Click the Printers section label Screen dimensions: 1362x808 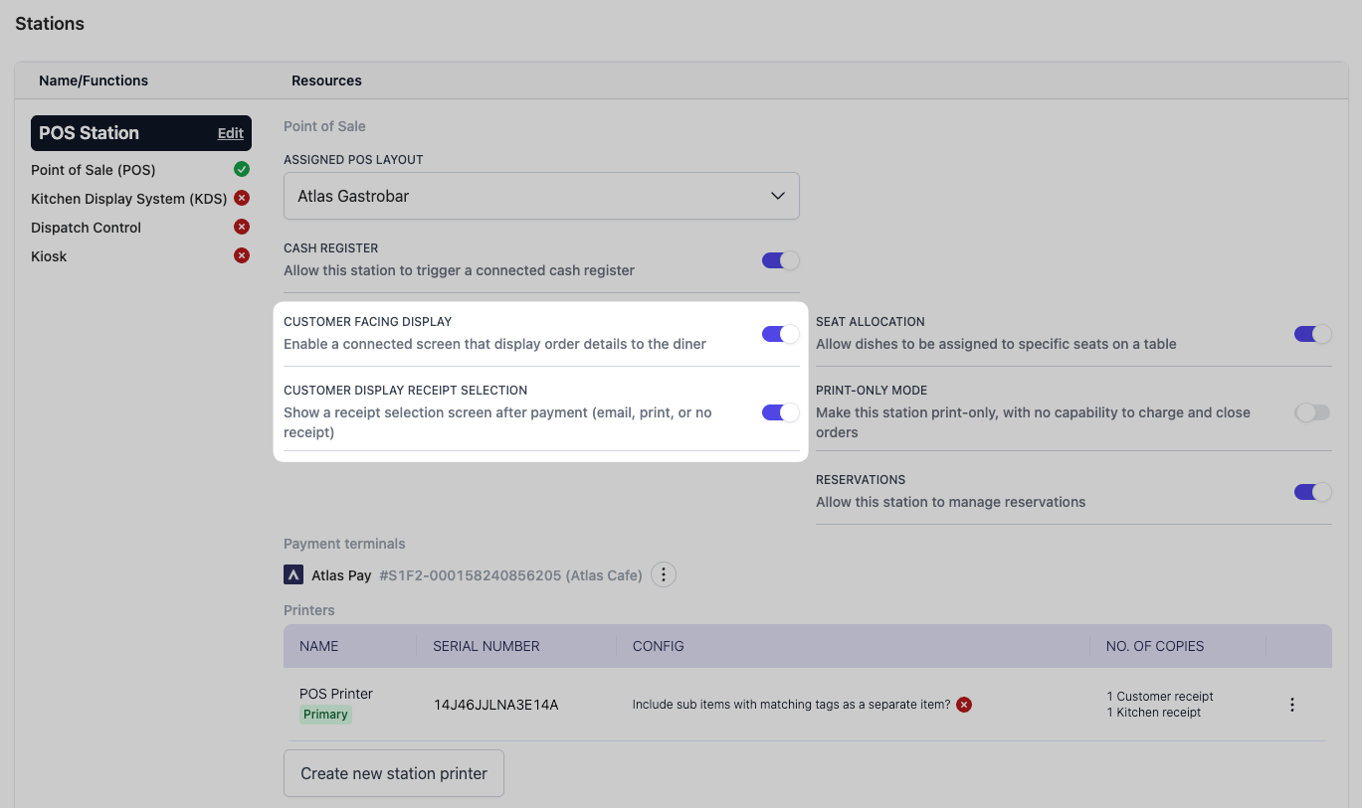(x=309, y=610)
